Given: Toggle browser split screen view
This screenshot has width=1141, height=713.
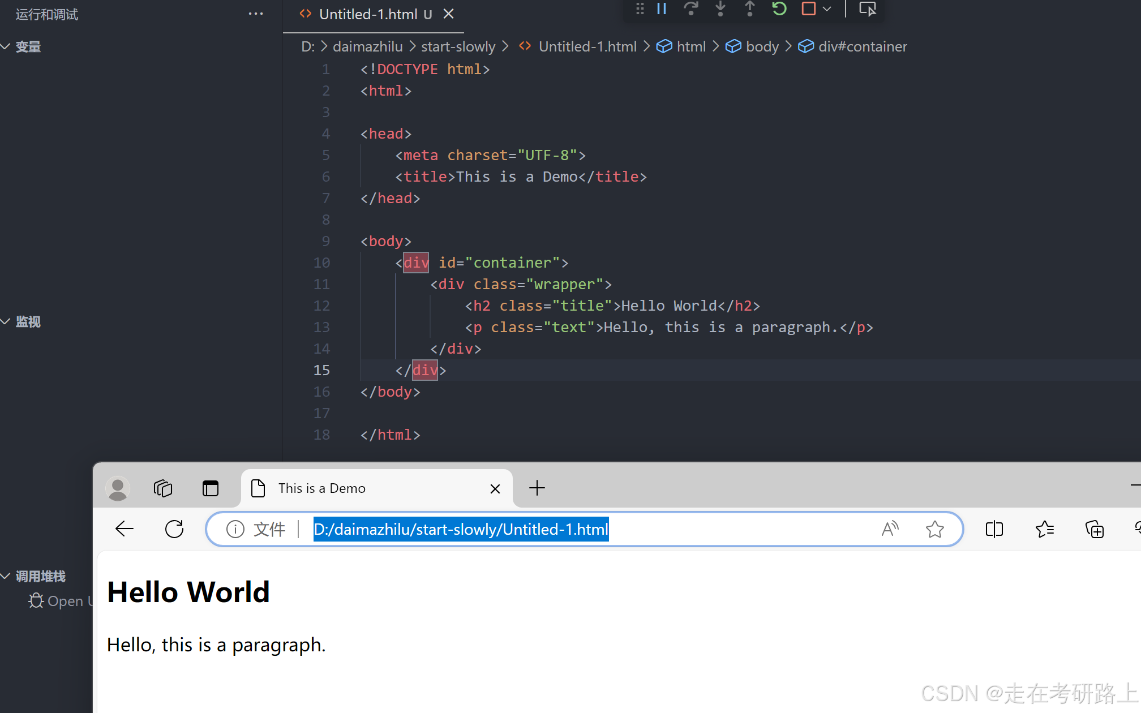Looking at the screenshot, I should 994,529.
